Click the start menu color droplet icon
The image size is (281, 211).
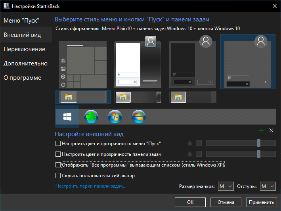190,143
